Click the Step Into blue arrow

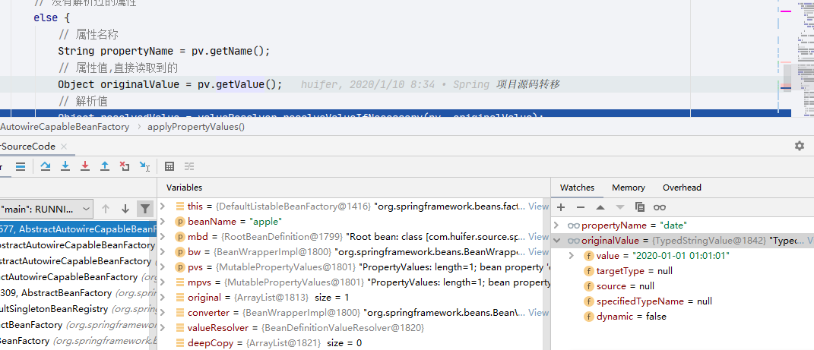point(65,166)
